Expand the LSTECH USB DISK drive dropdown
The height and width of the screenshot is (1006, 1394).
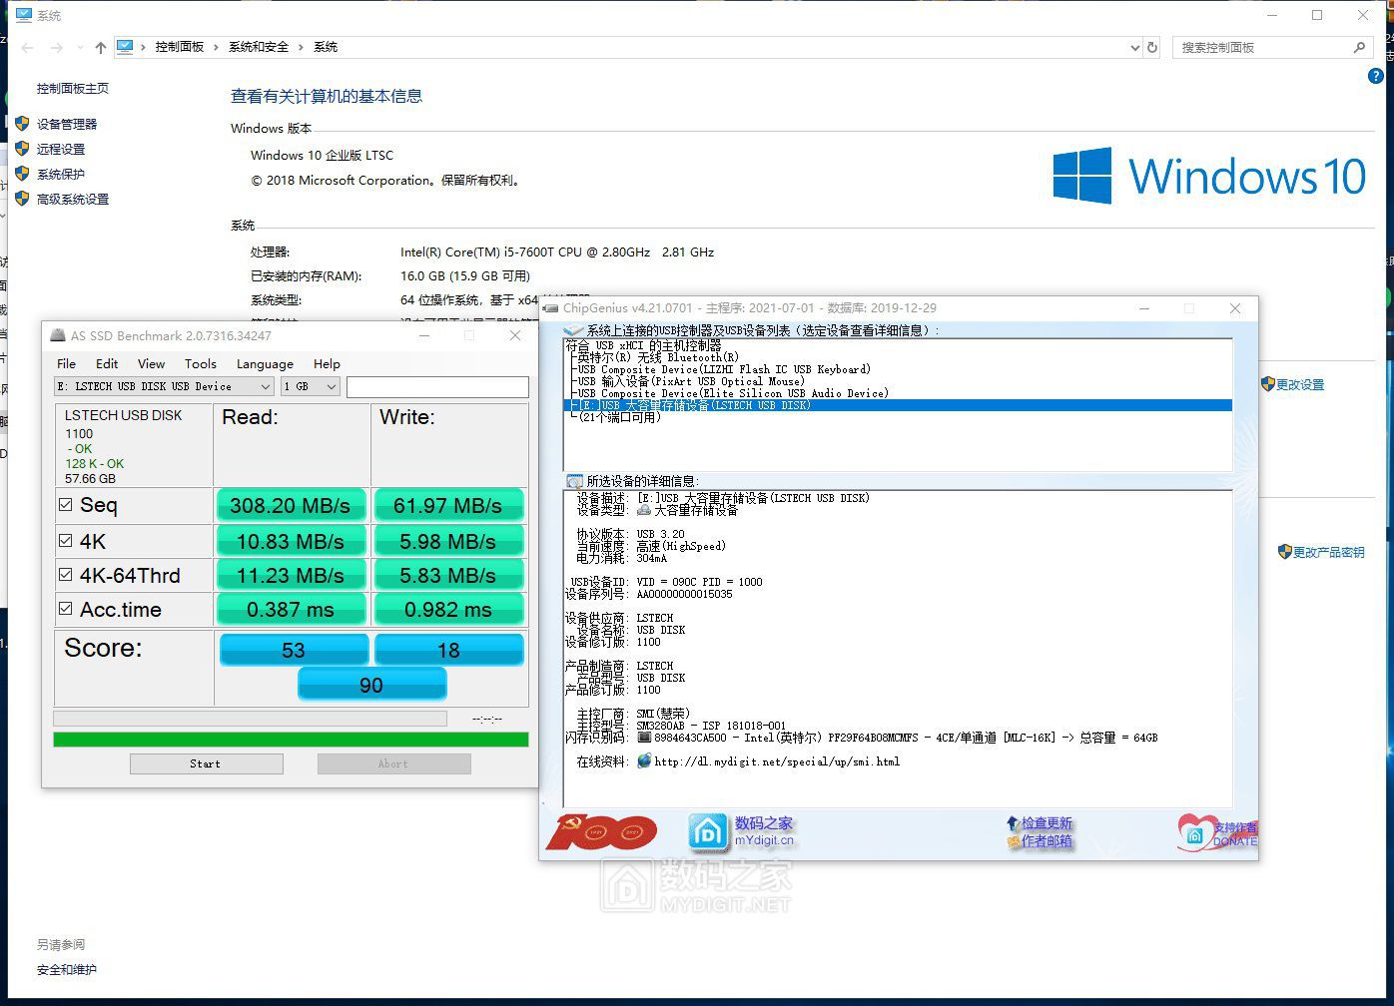[x=265, y=386]
